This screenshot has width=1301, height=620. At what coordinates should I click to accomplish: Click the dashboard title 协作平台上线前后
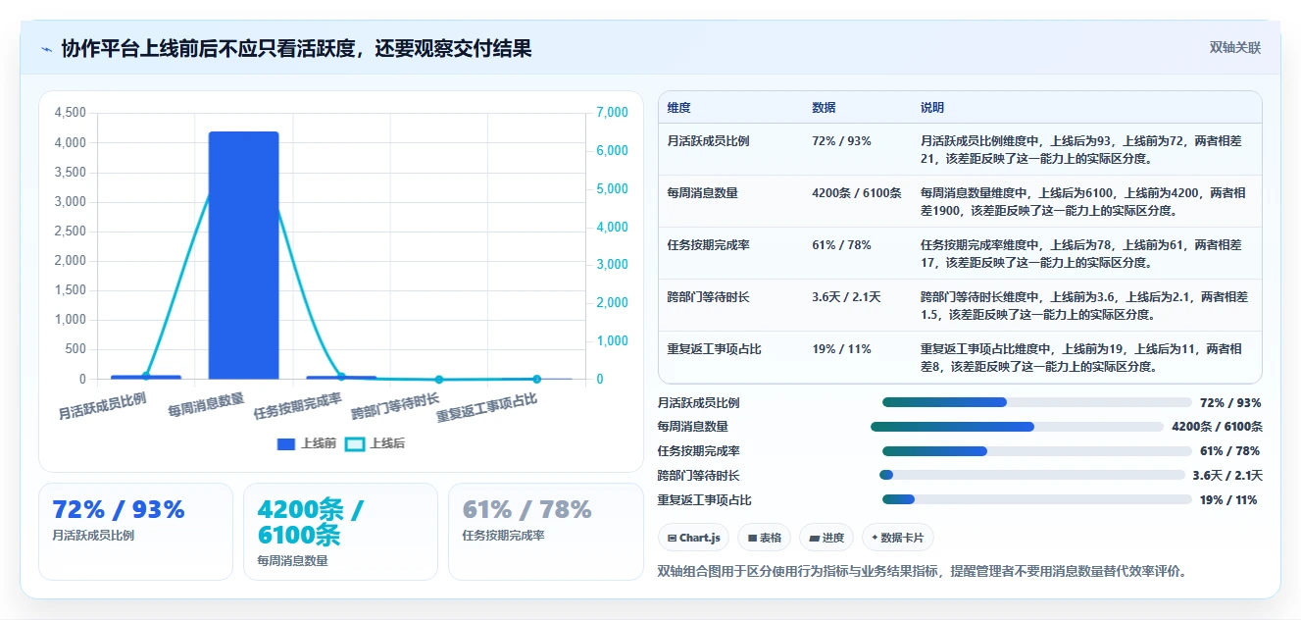click(x=296, y=48)
